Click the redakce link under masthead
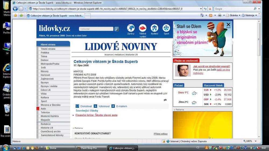The height and width of the screenshot is (151, 269). point(119,55)
